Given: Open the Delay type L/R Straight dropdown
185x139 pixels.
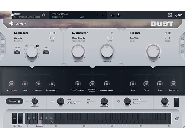Looking at the screenshot, I should click(74, 103).
